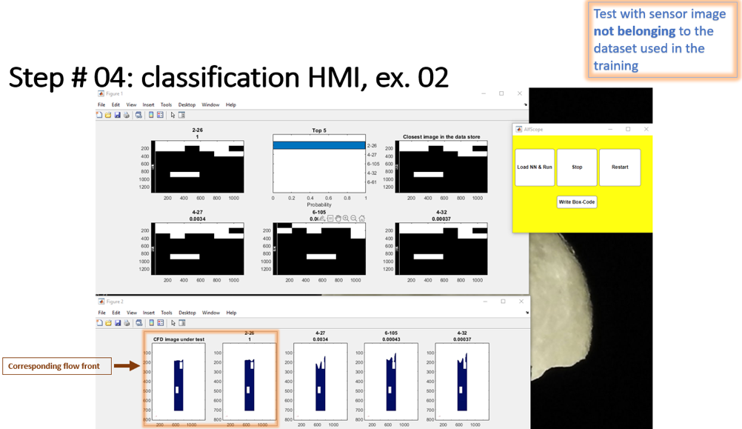Click Save icon in Figure 1 toolbar

click(117, 115)
